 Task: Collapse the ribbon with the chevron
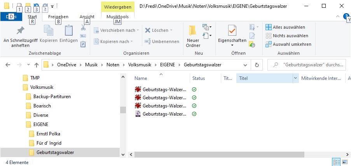[337, 16]
